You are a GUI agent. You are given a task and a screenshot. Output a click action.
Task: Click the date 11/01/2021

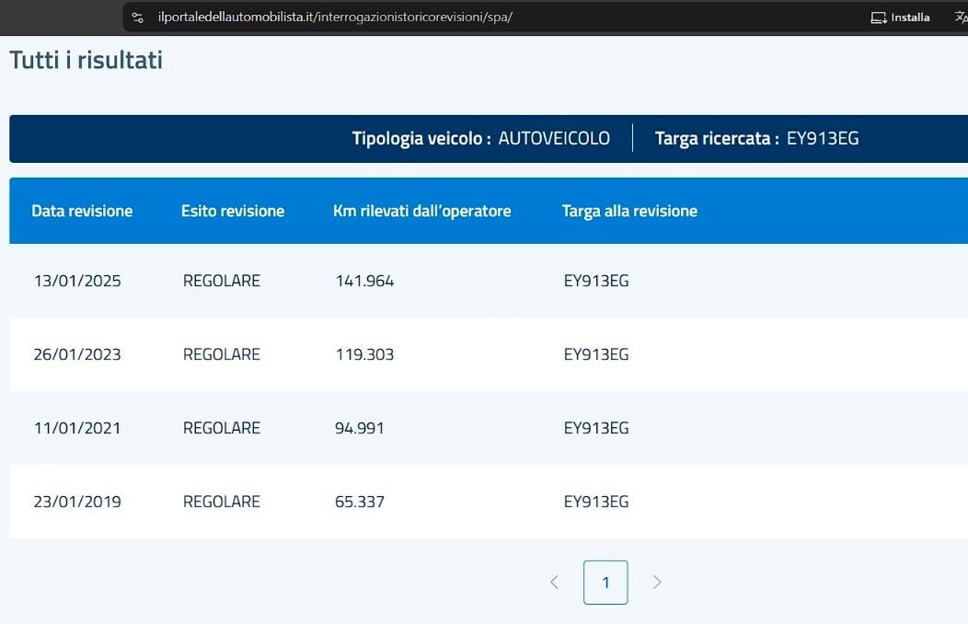[x=77, y=428]
